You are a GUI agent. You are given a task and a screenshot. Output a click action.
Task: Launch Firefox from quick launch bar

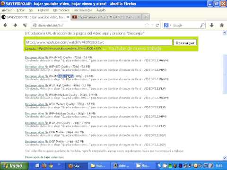coord(44,166)
